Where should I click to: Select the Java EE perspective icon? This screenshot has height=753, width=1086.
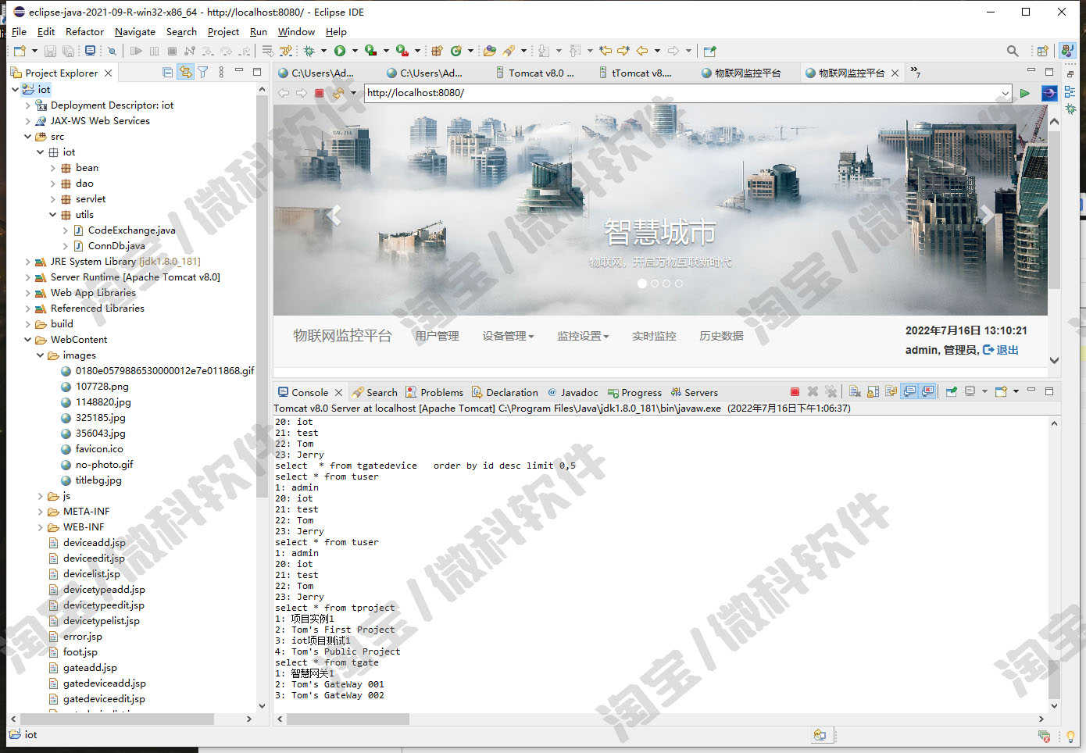click(x=1067, y=51)
